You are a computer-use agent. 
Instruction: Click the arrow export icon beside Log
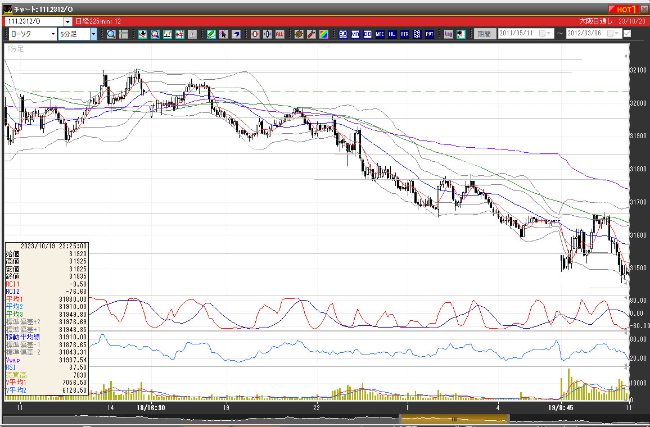coord(461,34)
